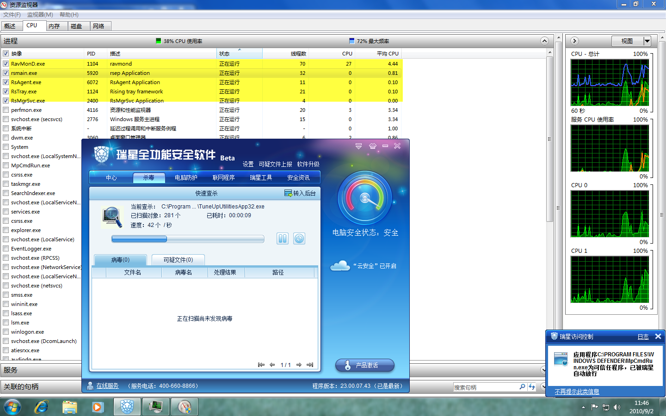Open the Rising 电脑防护 tab

186,177
